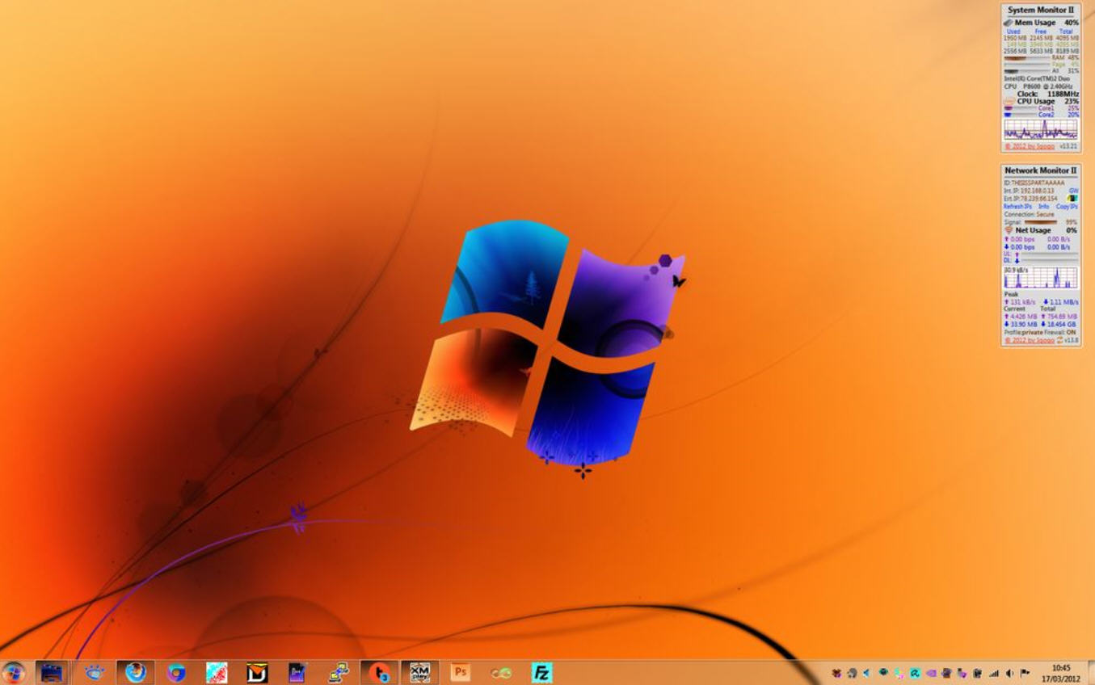
Task: Click the CPU icon next to CPU Usage
Action: pos(1008,99)
